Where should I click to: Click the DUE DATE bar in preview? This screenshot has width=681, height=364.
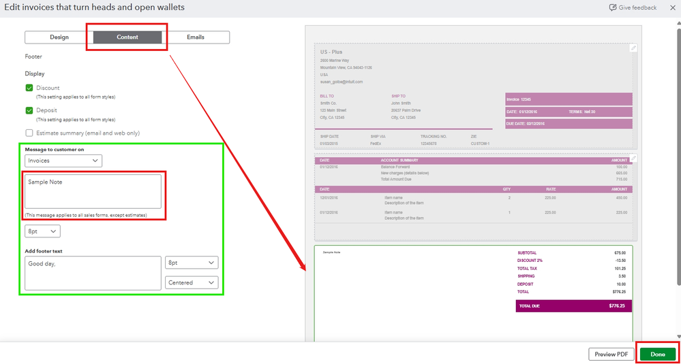click(569, 124)
